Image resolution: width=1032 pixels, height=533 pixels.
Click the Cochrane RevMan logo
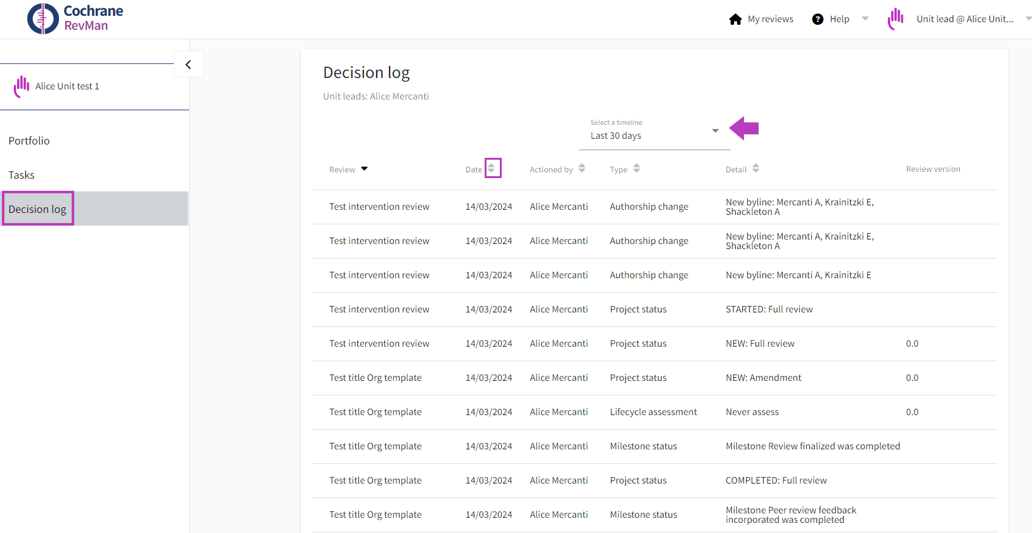[75, 18]
